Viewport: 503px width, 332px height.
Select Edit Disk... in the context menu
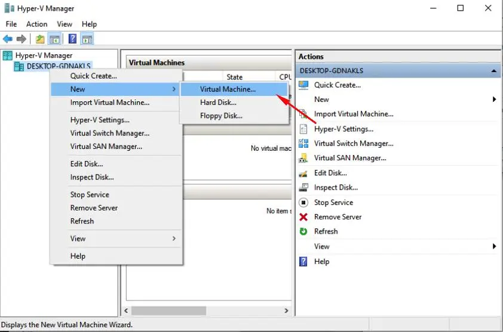(x=116, y=164)
